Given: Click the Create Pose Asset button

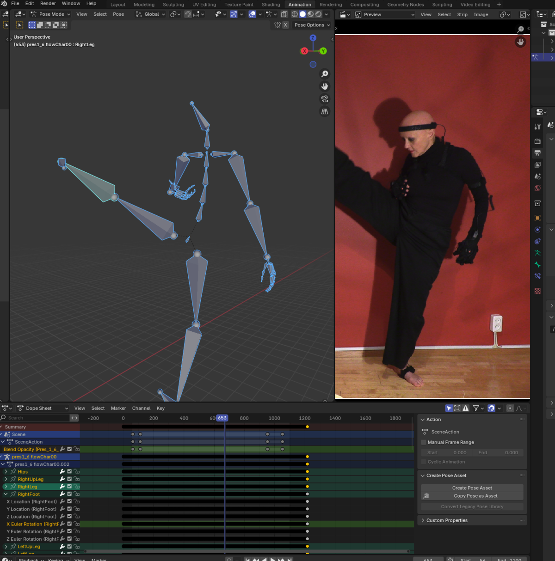Looking at the screenshot, I should 472,488.
